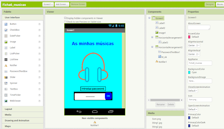Choose the TextBox palette icon
This screenshot has height=129, width=224.
coord(6,89)
